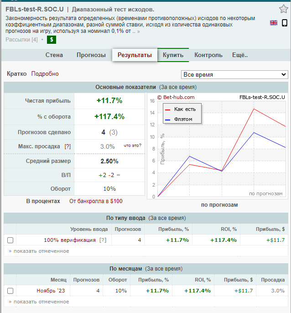Switch to Кратко view
The height and width of the screenshot is (313, 291).
16,73
